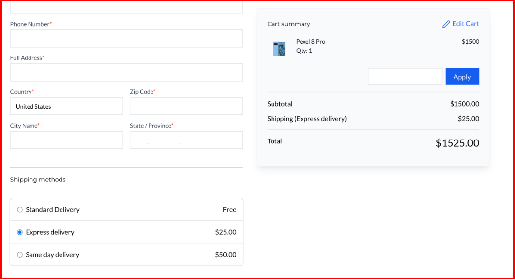Click into the Full Address field
515x280 pixels.
pyautogui.click(x=126, y=72)
